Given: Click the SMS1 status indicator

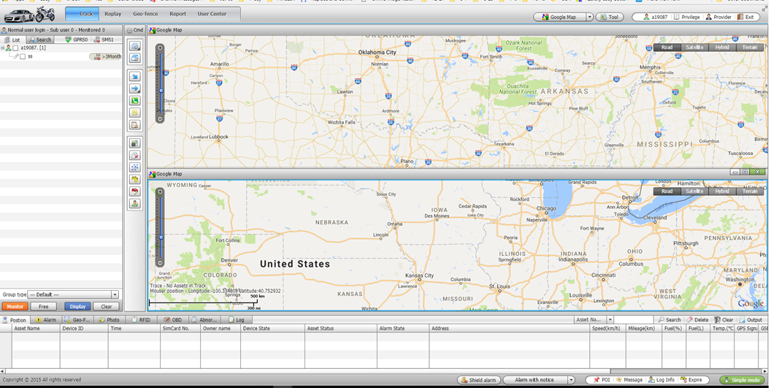Looking at the screenshot, I should point(104,39).
